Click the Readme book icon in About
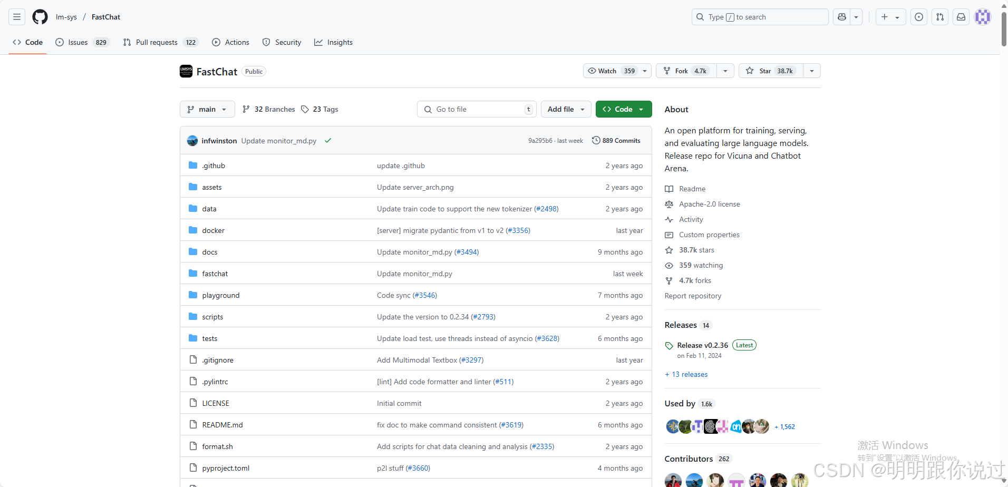Screen dimensions: 1008x487 (x=669, y=189)
